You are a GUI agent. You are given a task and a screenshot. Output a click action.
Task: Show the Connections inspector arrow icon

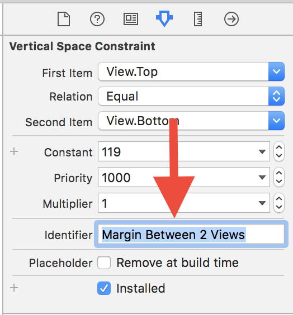(231, 19)
